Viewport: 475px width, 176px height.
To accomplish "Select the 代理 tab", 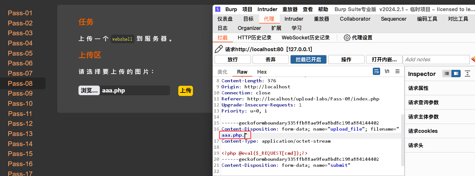I will pos(269,19).
